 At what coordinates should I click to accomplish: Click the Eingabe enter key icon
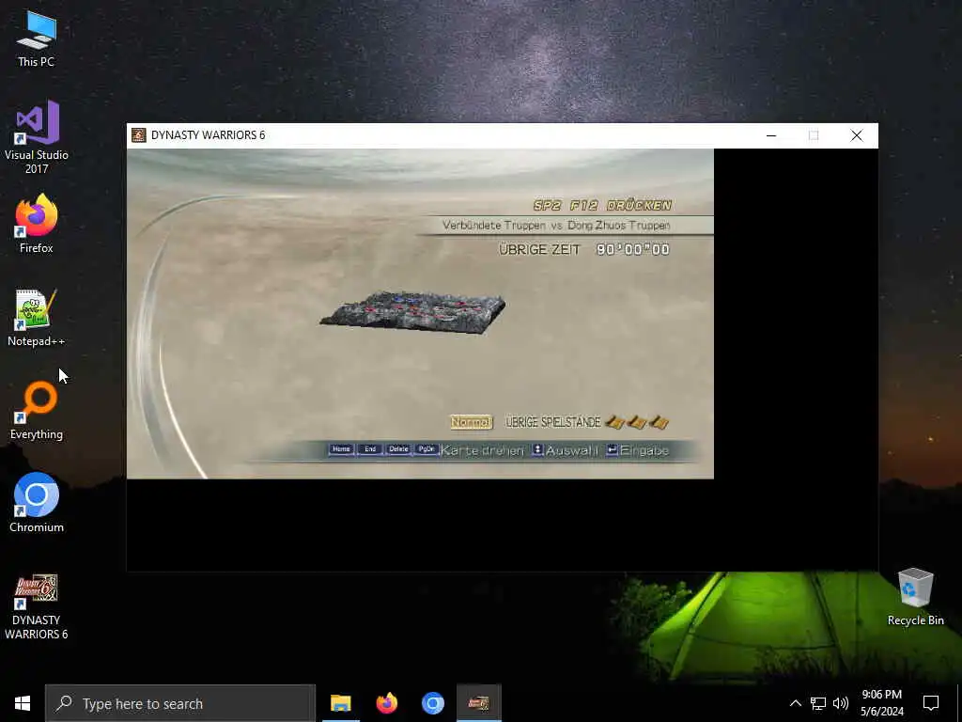(x=612, y=450)
